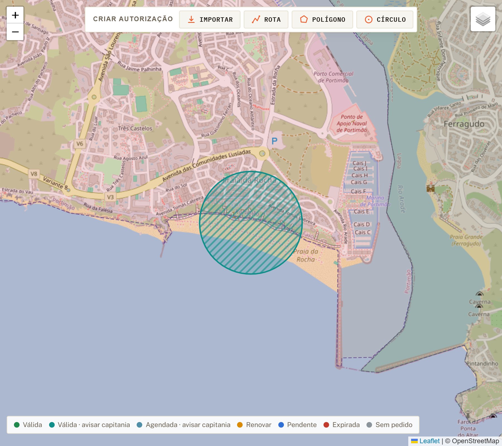This screenshot has height=446, width=502.
Task: Click the V8 road shield
Action: click(34, 174)
